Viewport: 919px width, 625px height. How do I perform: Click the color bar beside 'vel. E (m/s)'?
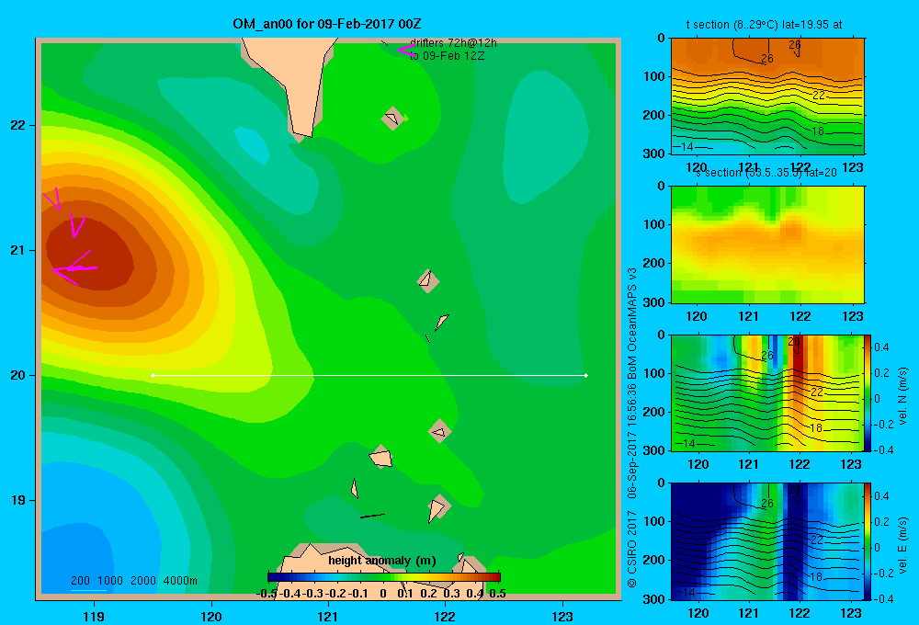868,541
